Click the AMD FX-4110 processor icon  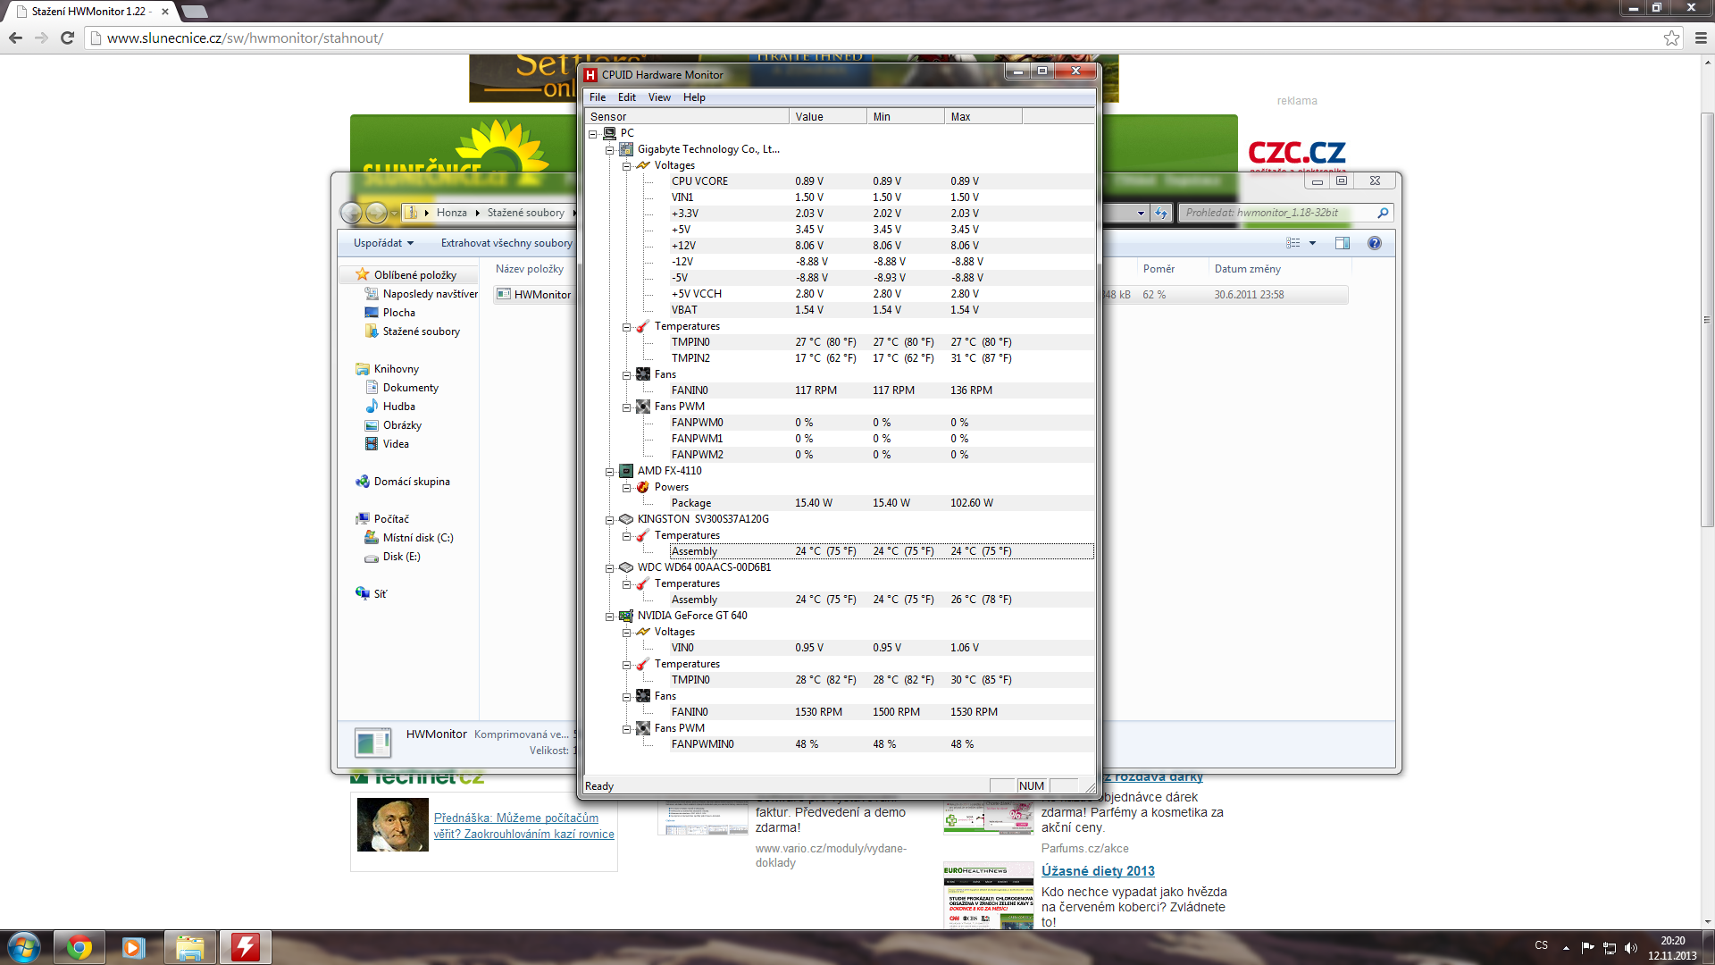pos(626,471)
